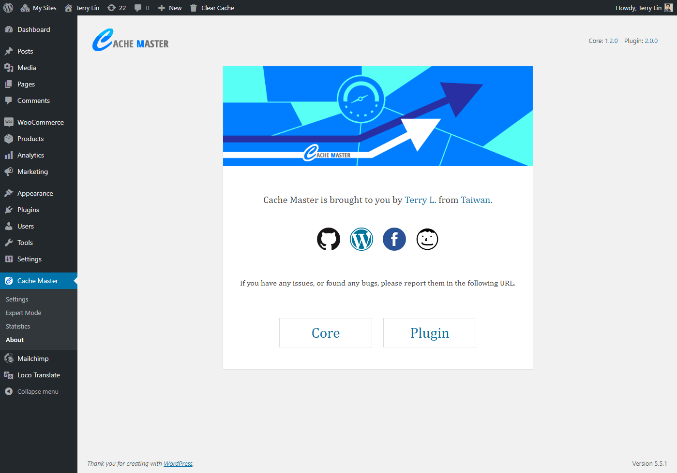Image resolution: width=677 pixels, height=473 pixels.
Task: Collapse the admin sidebar menu
Action: [x=39, y=391]
